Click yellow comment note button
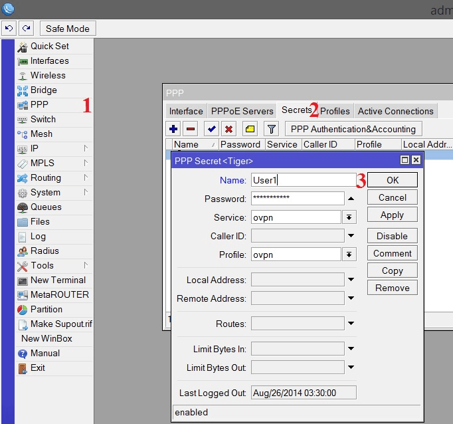The height and width of the screenshot is (424, 453). 250,129
